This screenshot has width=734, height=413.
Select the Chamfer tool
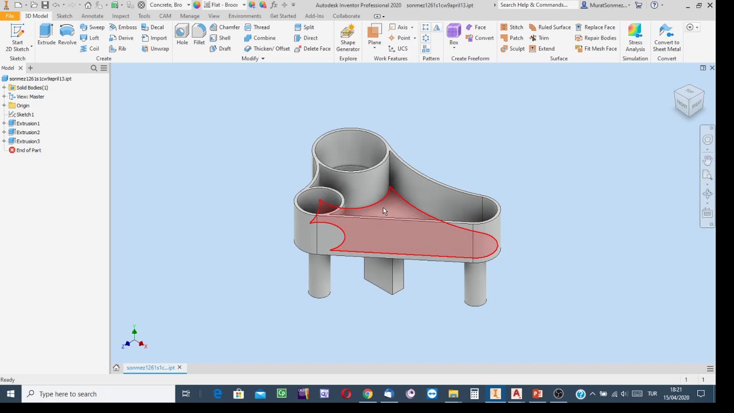pos(225,27)
